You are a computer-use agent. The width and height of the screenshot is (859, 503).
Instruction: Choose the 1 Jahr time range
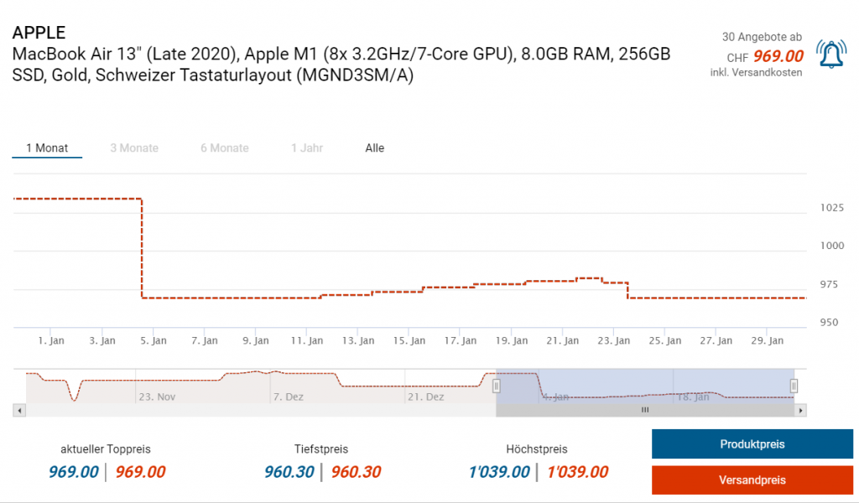[x=307, y=148]
